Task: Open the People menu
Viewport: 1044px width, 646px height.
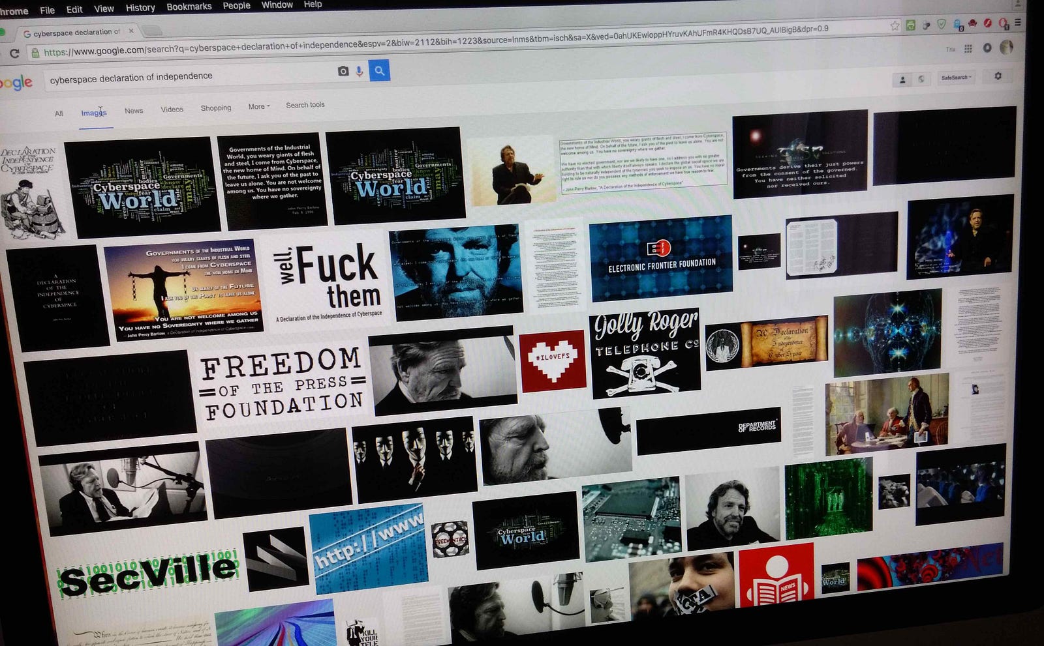Action: (x=236, y=5)
